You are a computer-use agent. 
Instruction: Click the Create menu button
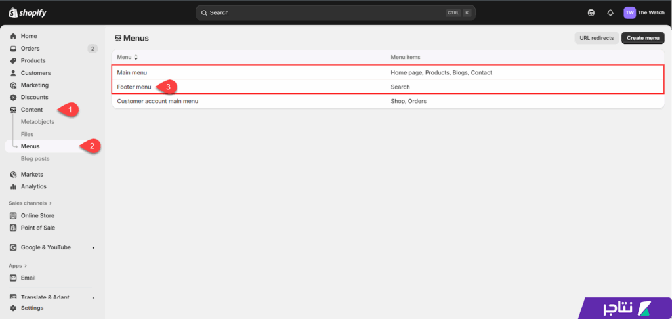pos(642,38)
